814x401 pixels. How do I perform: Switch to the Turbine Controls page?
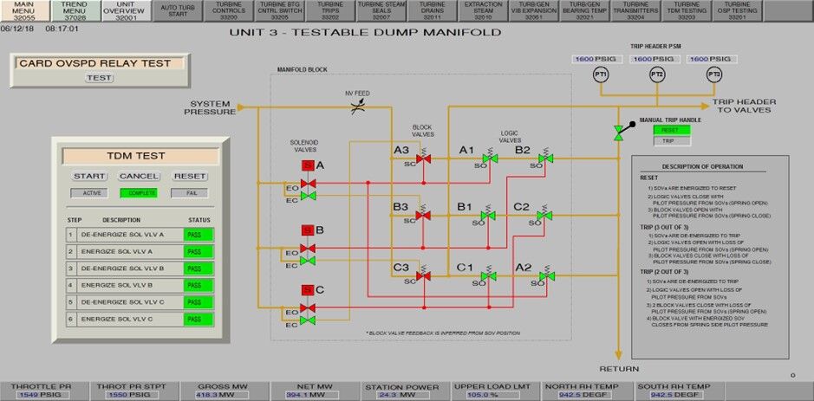coord(229,10)
